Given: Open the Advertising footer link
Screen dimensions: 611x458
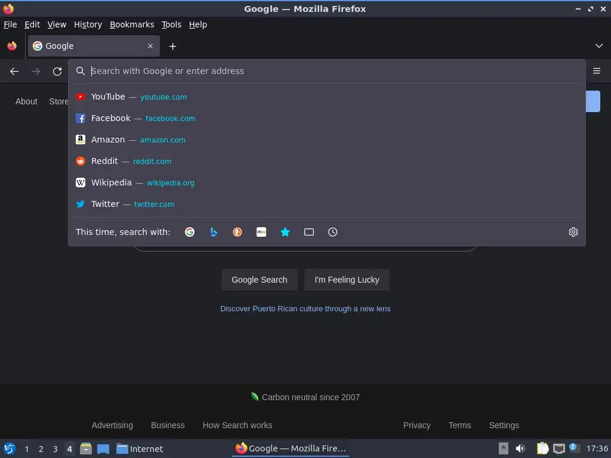Looking at the screenshot, I should pos(112,425).
